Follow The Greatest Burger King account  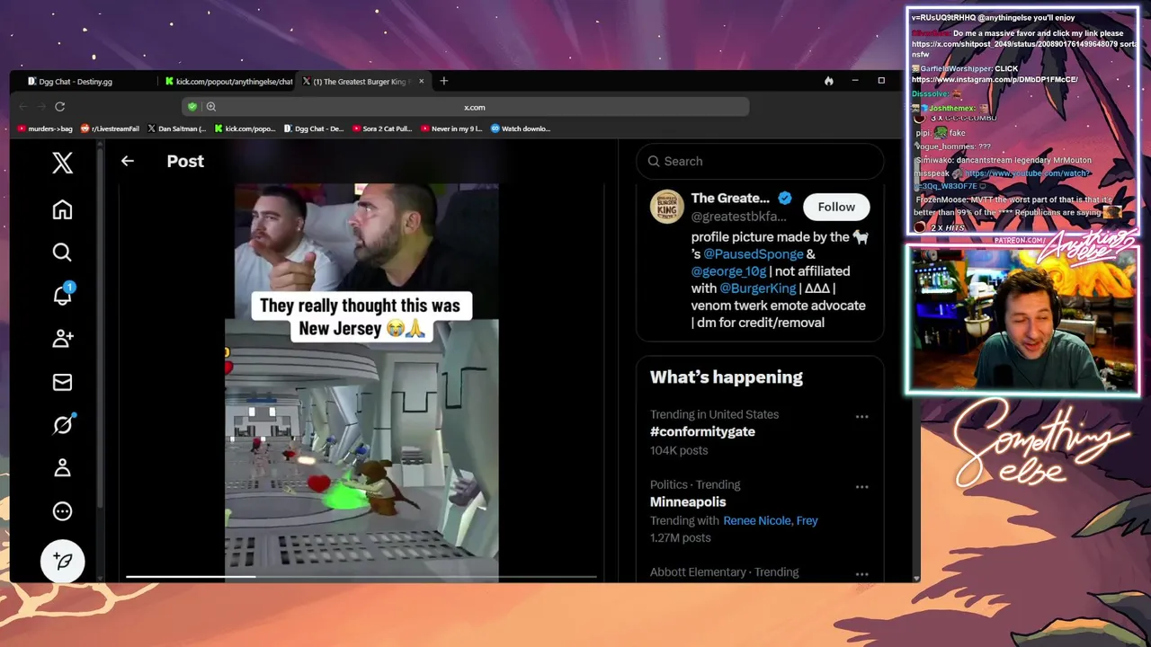tap(836, 207)
